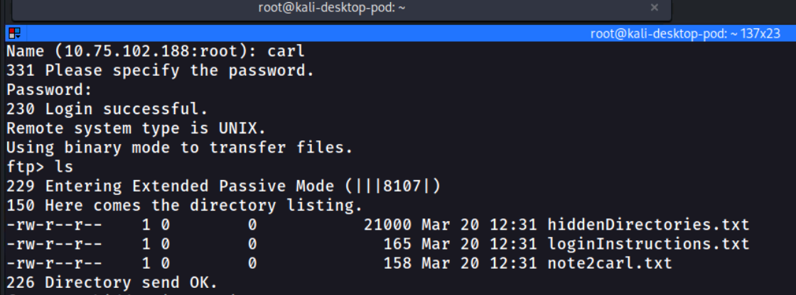796x295 pixels.
Task: Open the terminal grouping icon menu
Action: coord(14,34)
